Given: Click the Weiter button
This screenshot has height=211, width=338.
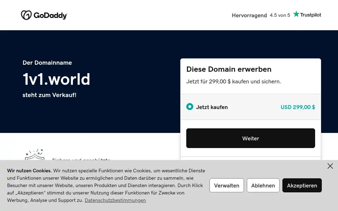Looking at the screenshot, I should pos(250,138).
